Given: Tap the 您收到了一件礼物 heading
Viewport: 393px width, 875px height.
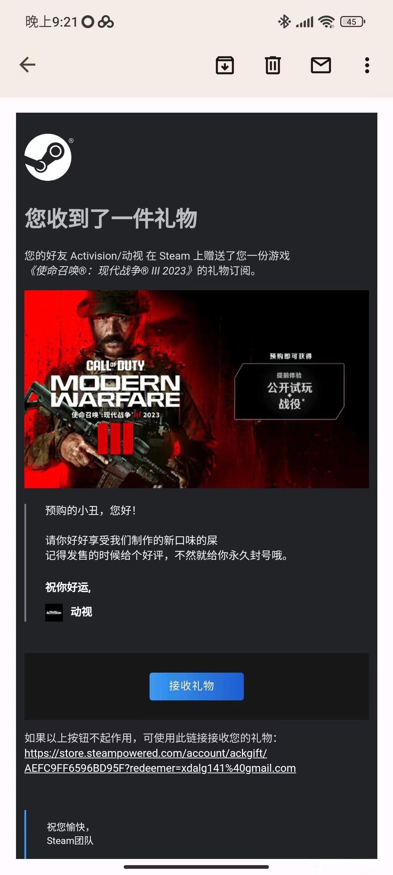Looking at the screenshot, I should pos(111,218).
